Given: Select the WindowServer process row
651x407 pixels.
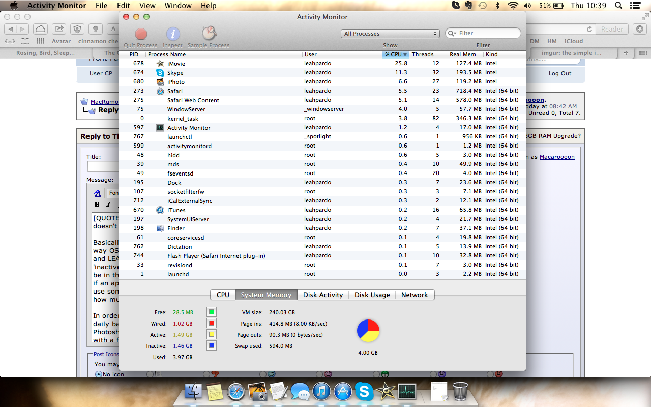Looking at the screenshot, I should (x=322, y=109).
